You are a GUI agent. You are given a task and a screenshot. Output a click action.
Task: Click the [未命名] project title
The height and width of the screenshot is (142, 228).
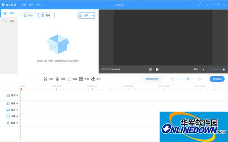(x=119, y=5)
